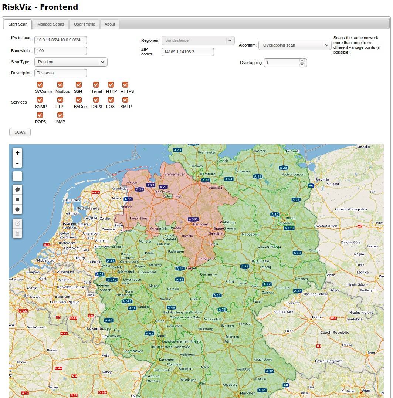Open the ScanType dropdown showing Random

pyautogui.click(x=70, y=62)
